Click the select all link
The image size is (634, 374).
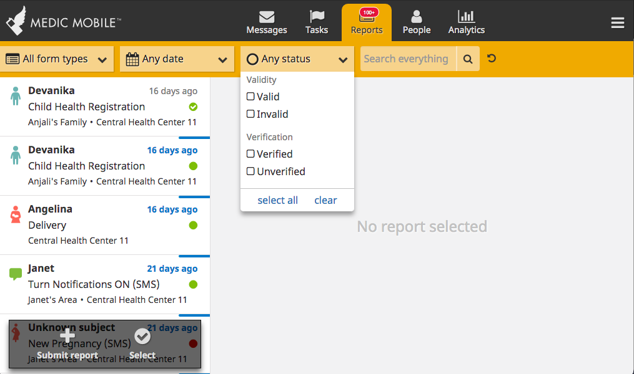pos(278,200)
